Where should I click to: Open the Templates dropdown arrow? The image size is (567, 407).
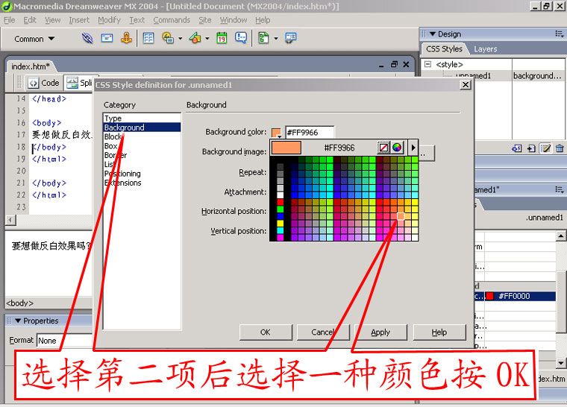276,38
